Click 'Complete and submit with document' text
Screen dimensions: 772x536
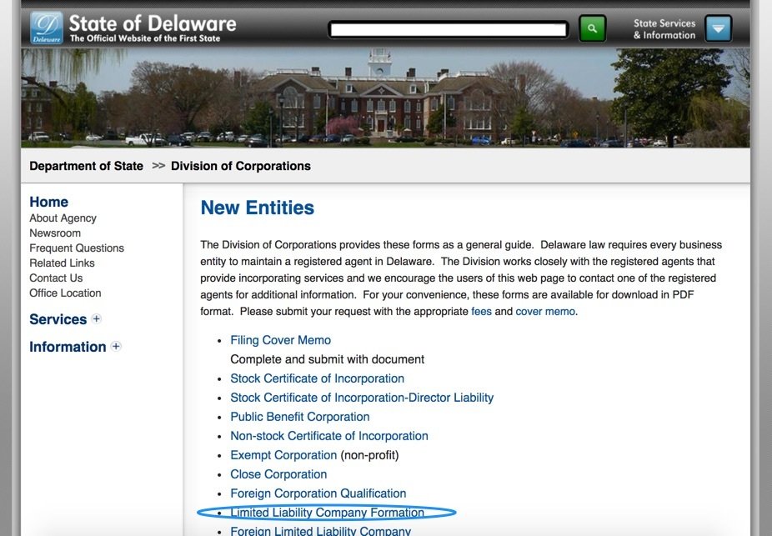point(328,359)
